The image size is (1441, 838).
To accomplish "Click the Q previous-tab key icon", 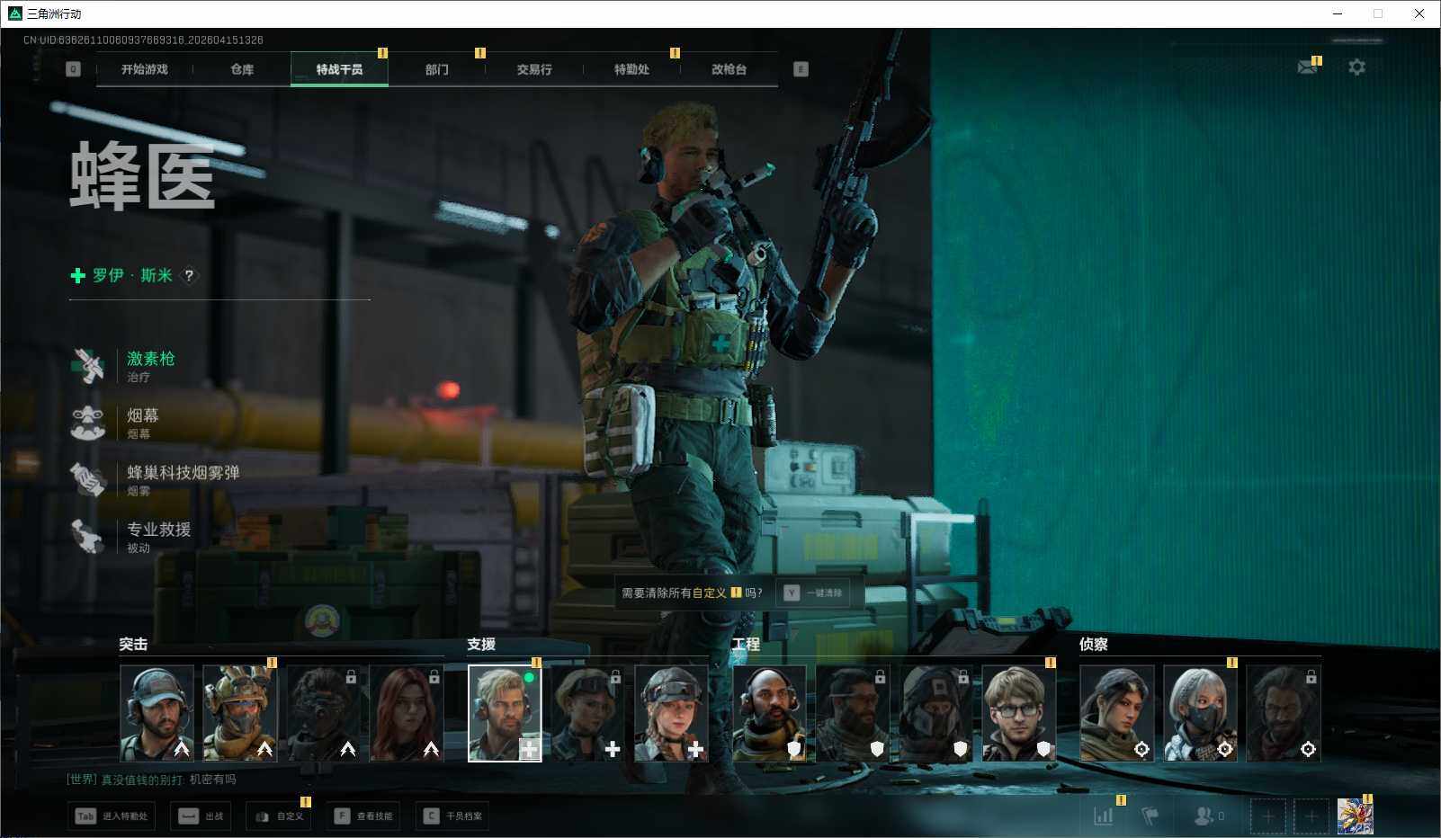I will tap(73, 69).
